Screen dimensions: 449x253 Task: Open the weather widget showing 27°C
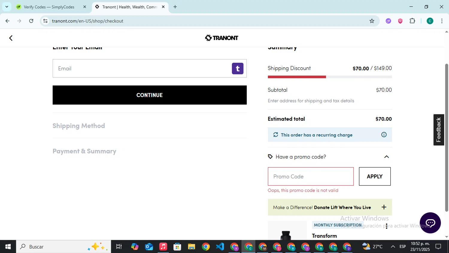372,247
